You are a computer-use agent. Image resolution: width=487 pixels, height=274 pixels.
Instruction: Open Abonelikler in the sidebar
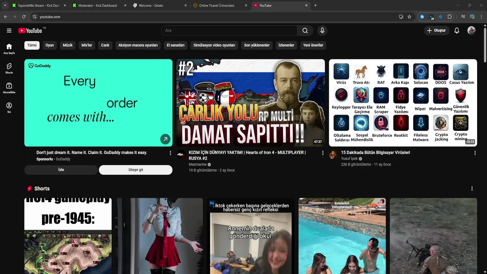[9, 88]
